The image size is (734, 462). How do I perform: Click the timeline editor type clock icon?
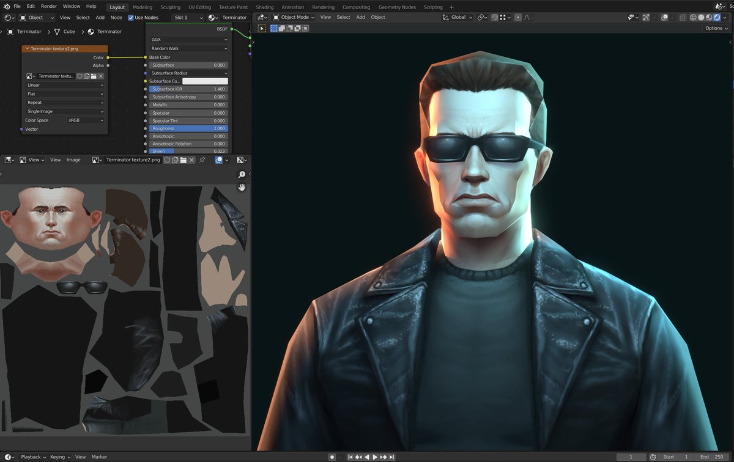pyautogui.click(x=9, y=457)
